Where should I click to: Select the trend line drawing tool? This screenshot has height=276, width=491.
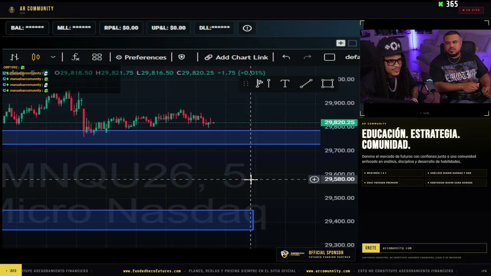[306, 84]
